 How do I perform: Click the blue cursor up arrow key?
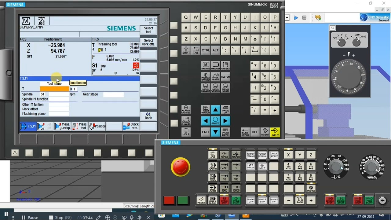216,110
